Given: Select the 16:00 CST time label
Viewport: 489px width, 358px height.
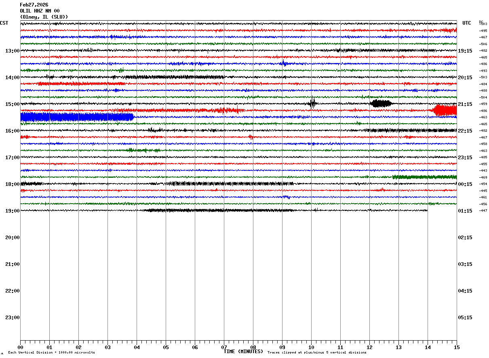Looking at the screenshot, I should point(13,131).
